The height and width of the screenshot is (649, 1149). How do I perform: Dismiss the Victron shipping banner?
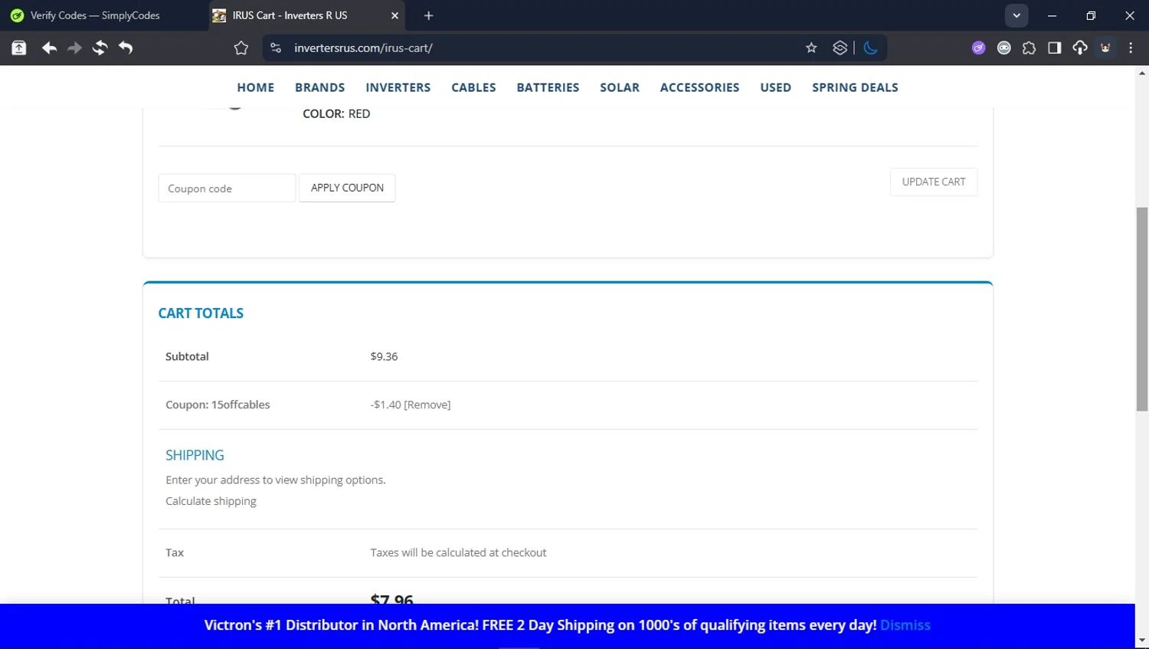click(905, 625)
